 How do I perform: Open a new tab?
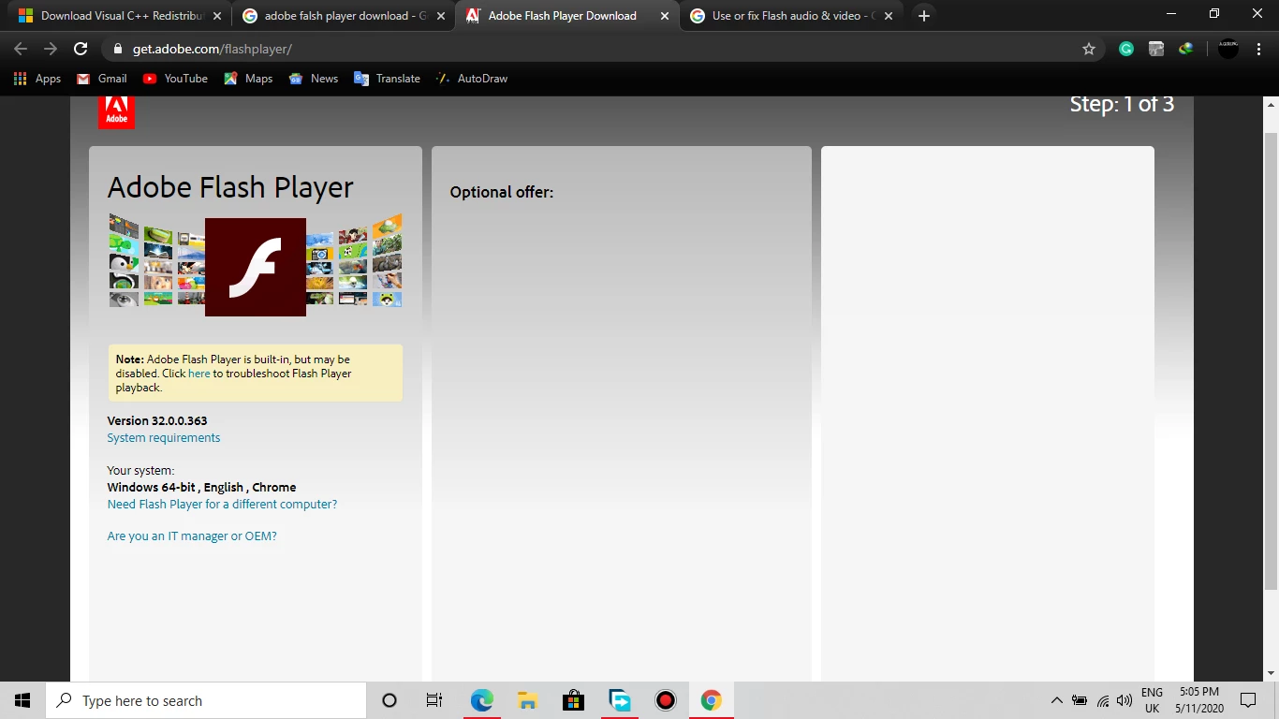pos(924,16)
